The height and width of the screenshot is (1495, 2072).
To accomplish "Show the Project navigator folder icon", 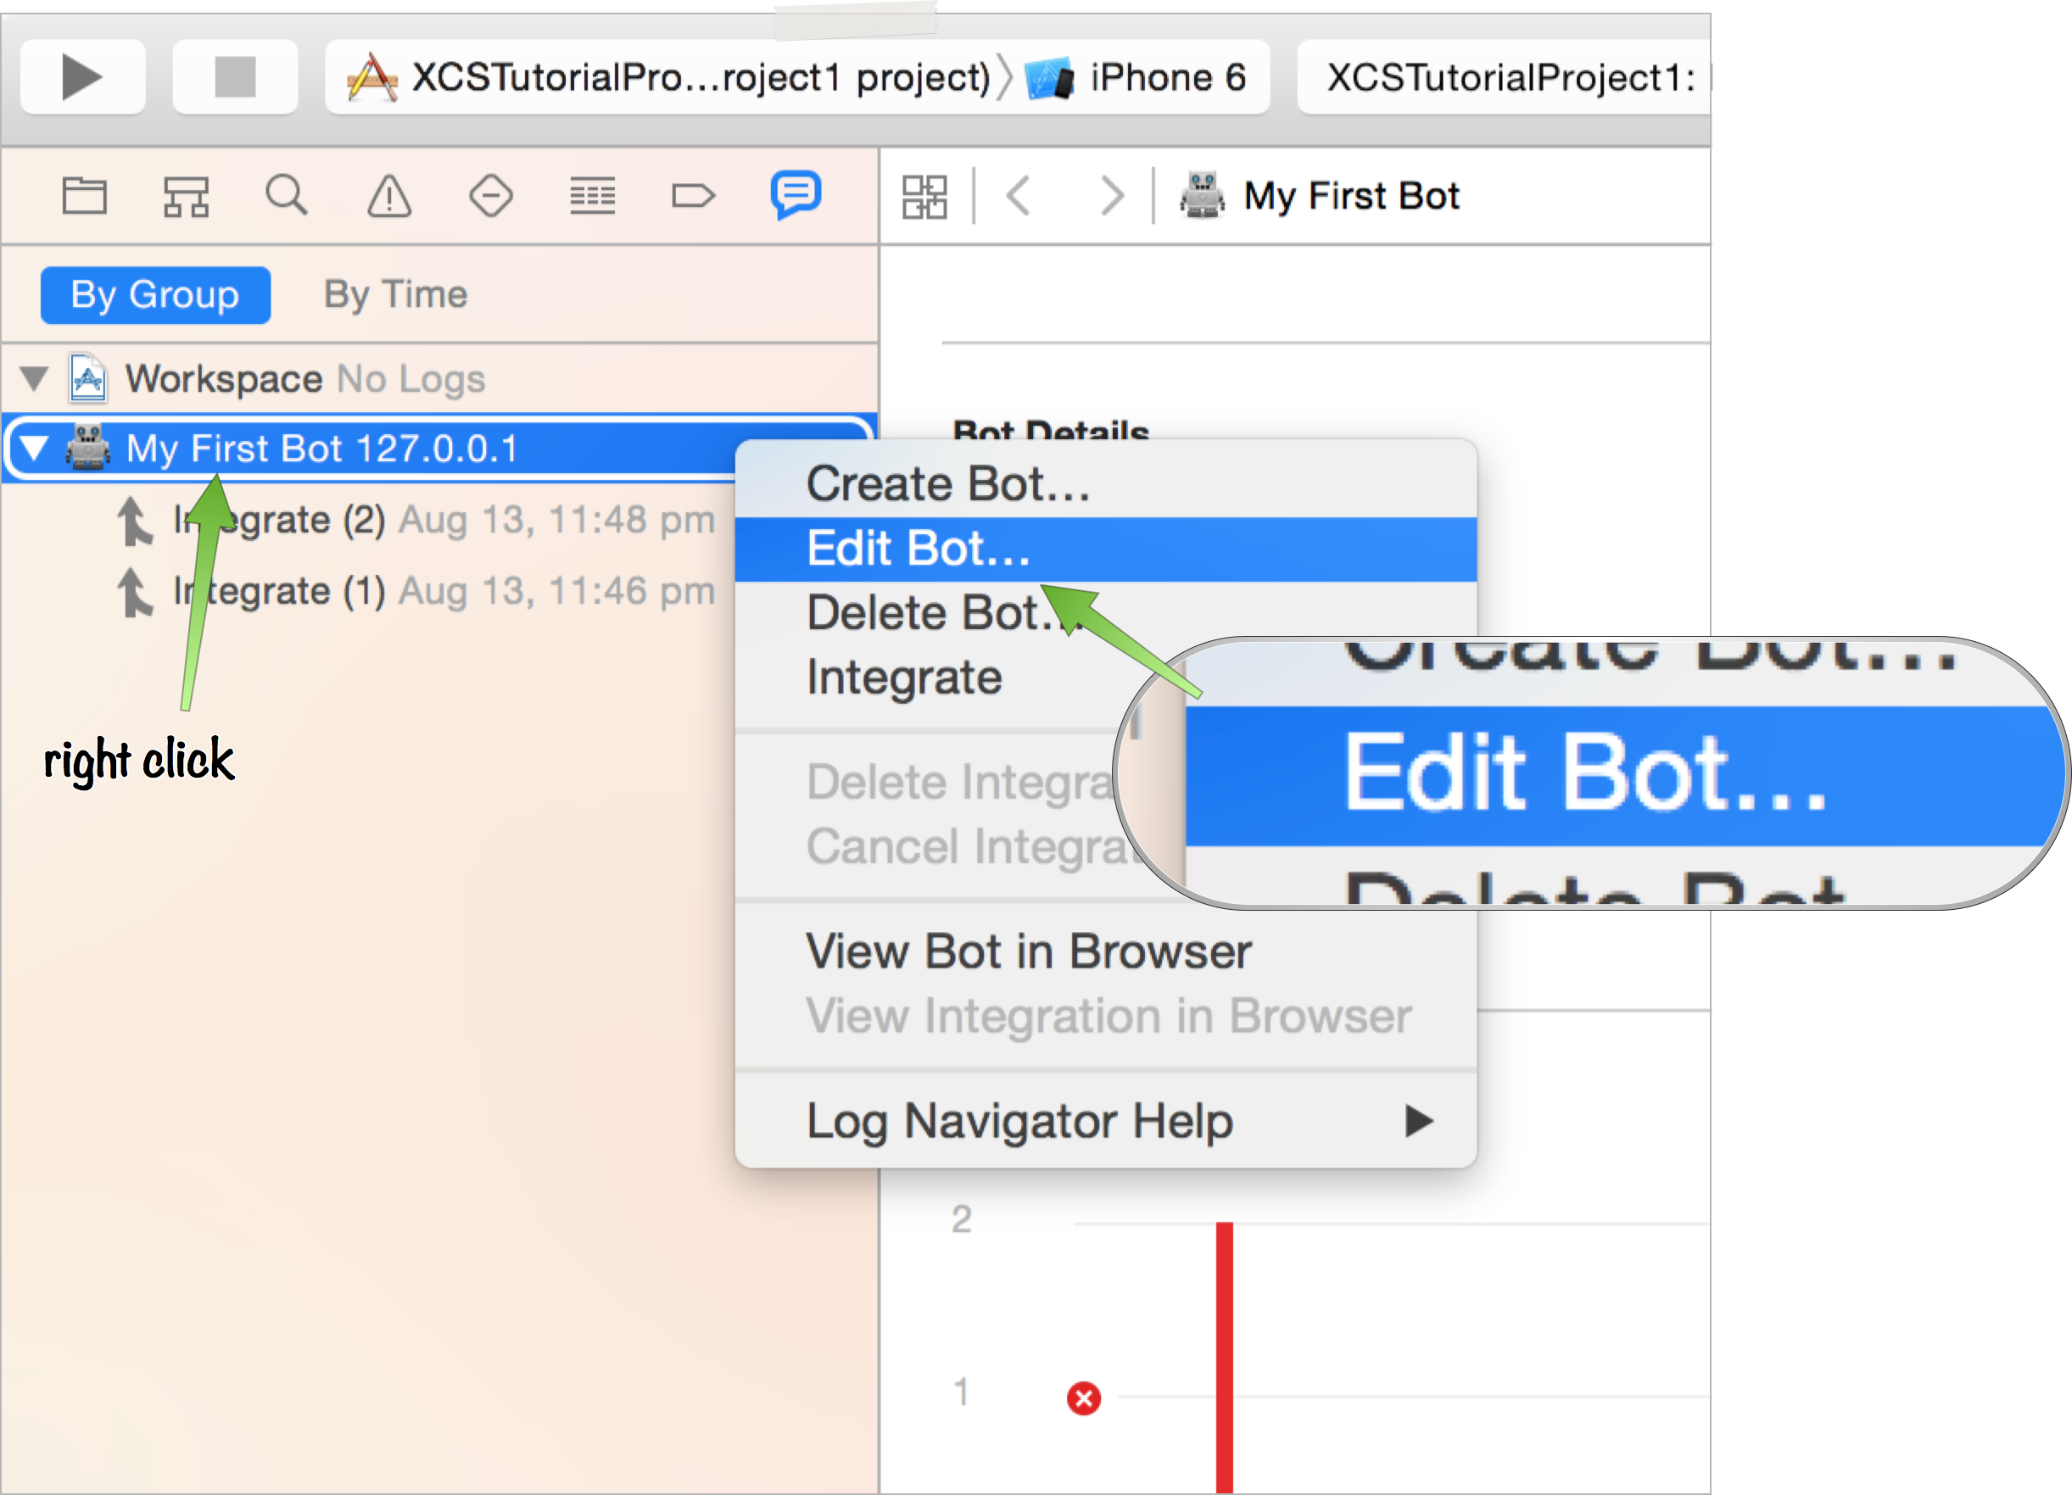I will point(84,195).
